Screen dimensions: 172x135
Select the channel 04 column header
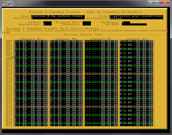[x=136, y=39]
